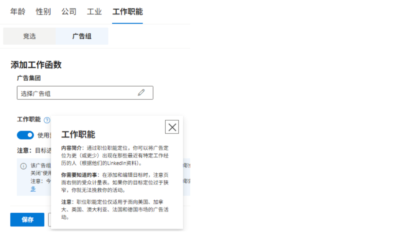This screenshot has width=405, height=236.
Task: Click the 内容简介 paragraph in the popup
Action: pos(115,155)
